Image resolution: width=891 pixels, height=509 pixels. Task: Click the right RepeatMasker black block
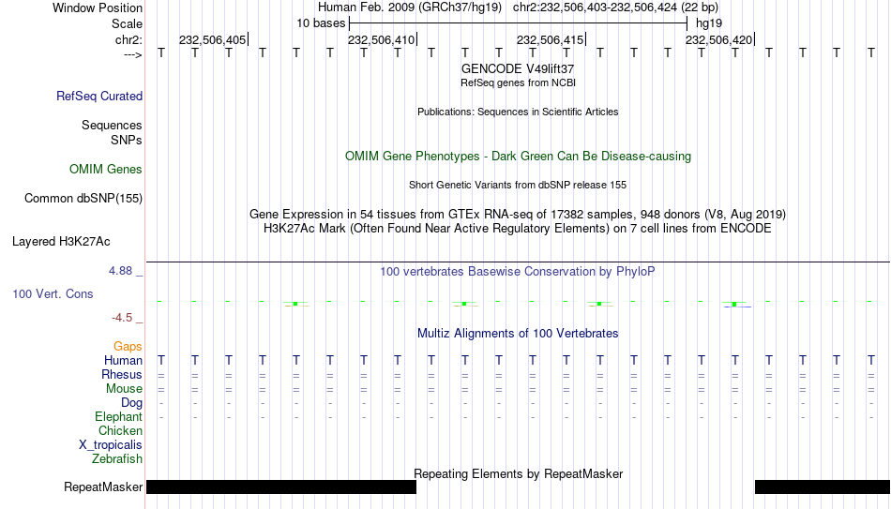pos(823,487)
